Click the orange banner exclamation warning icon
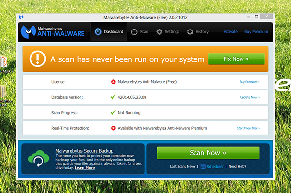Image resolution: width=291 pixels, height=193 pixels. pyautogui.click(x=37, y=59)
